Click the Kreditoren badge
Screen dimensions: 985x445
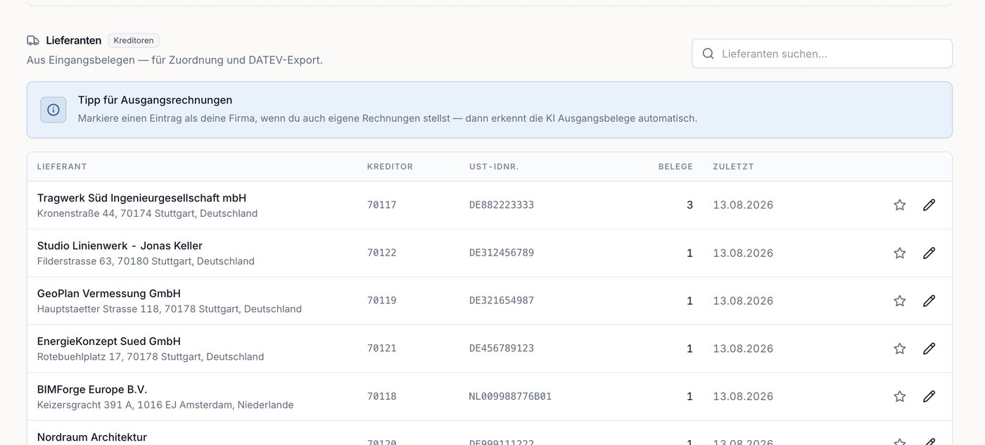134,40
